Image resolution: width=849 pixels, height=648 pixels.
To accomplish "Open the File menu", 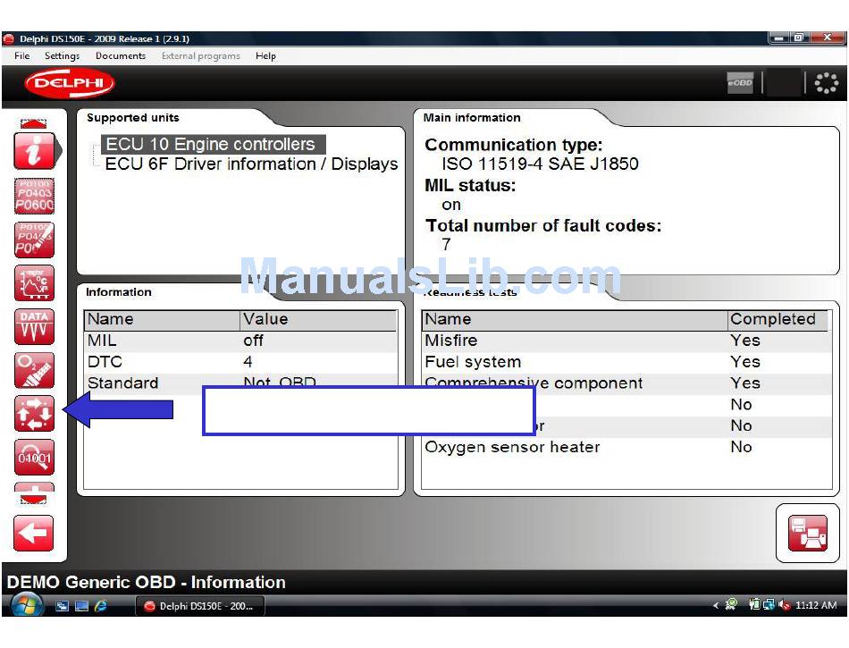I will 22,55.
